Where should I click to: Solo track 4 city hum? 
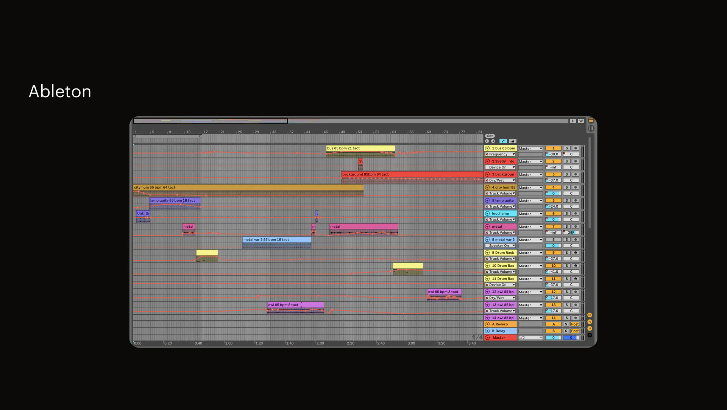point(567,188)
